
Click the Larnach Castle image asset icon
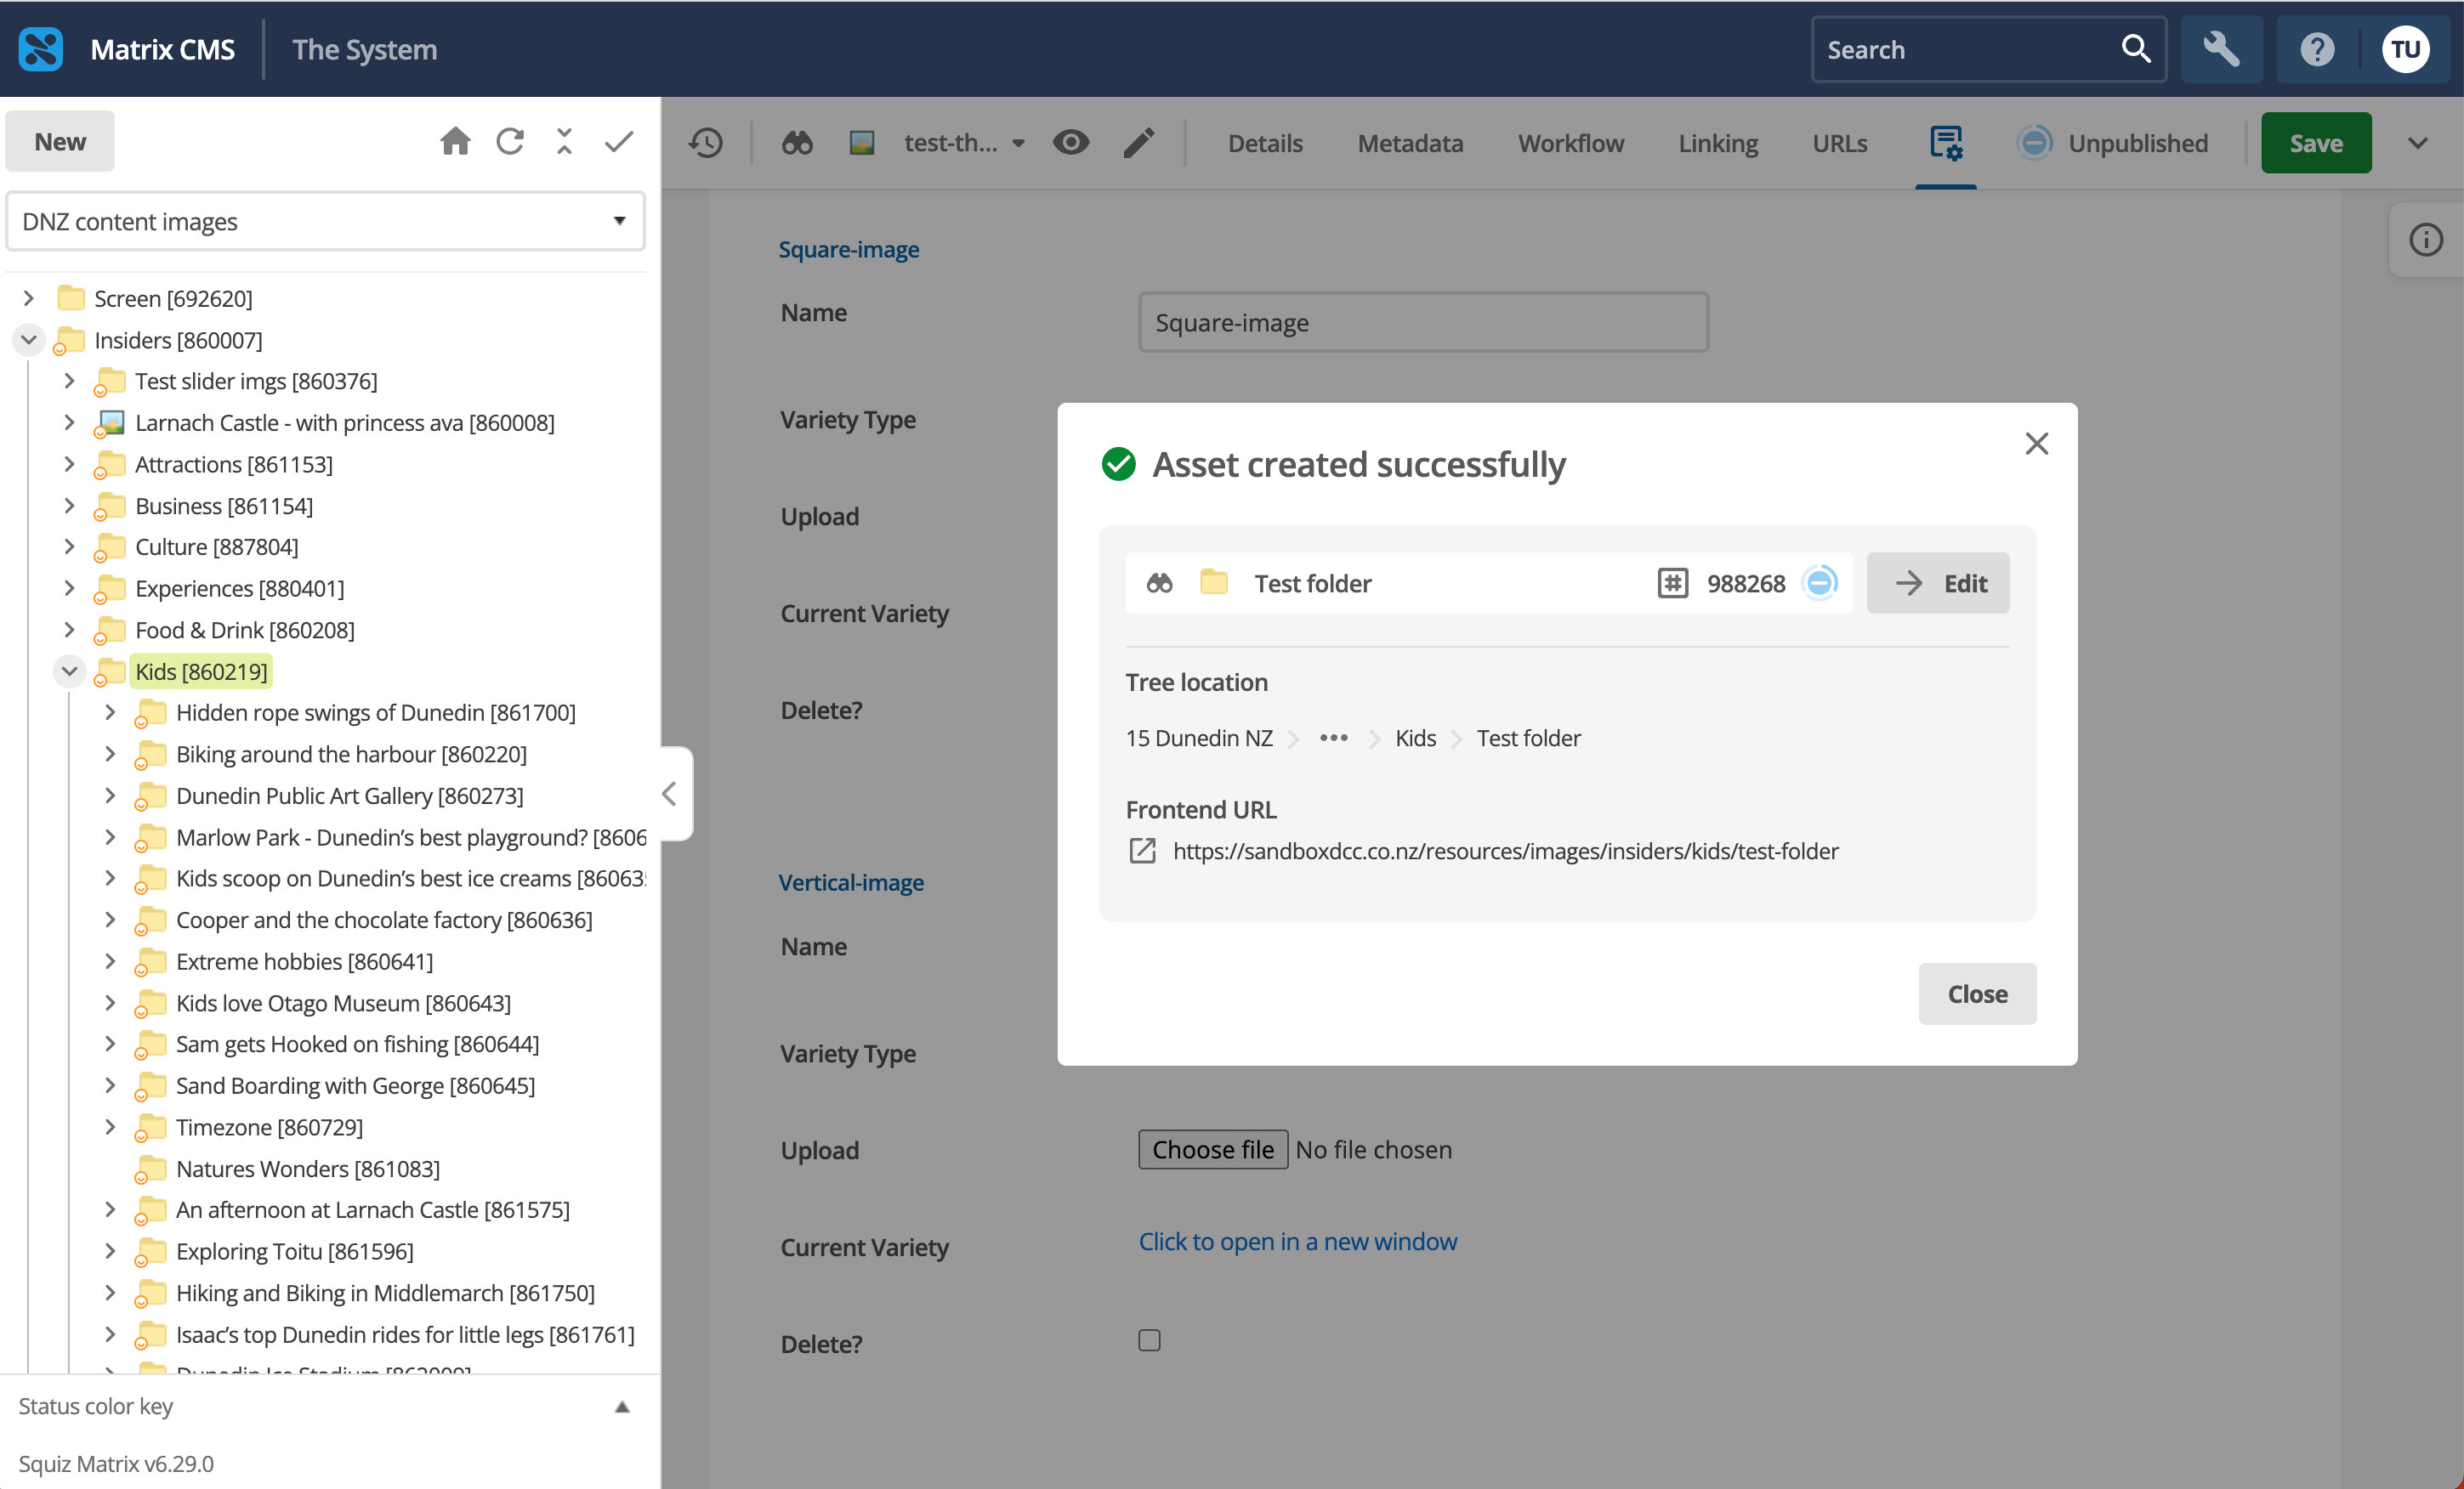109,424
